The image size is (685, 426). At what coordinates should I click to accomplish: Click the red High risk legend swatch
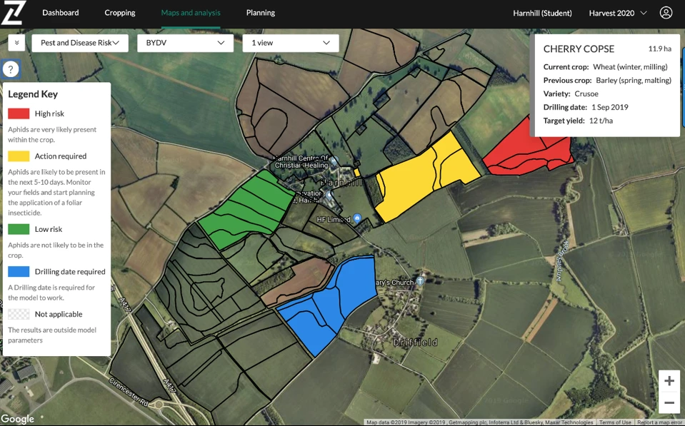tap(19, 113)
